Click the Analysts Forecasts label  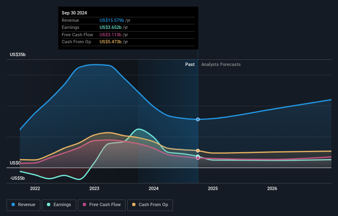[221, 65]
